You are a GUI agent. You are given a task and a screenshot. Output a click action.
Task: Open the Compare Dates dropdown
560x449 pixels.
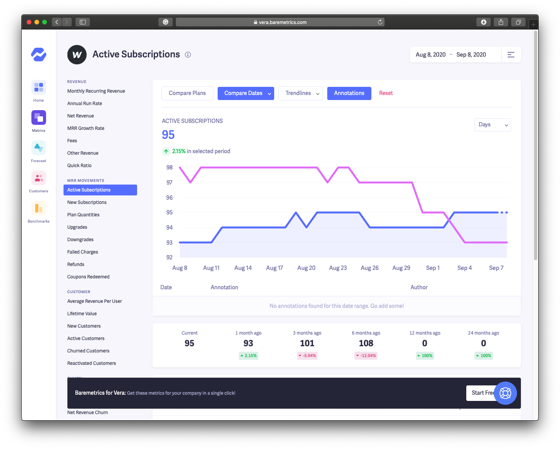[246, 93]
